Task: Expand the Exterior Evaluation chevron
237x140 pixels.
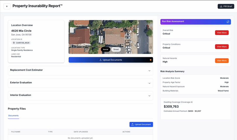Action: pyautogui.click(x=149, y=83)
